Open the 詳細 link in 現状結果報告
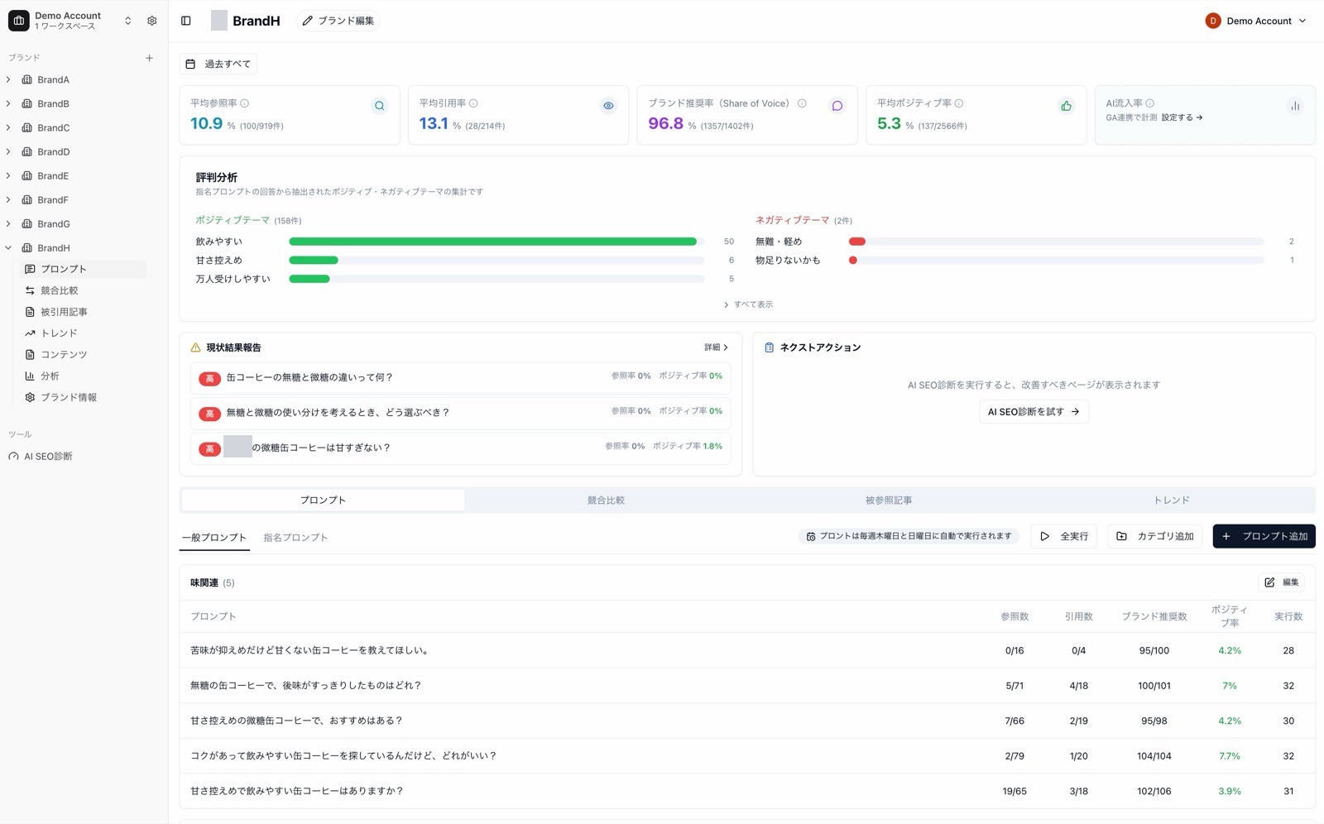The image size is (1324, 824). pyautogui.click(x=717, y=347)
